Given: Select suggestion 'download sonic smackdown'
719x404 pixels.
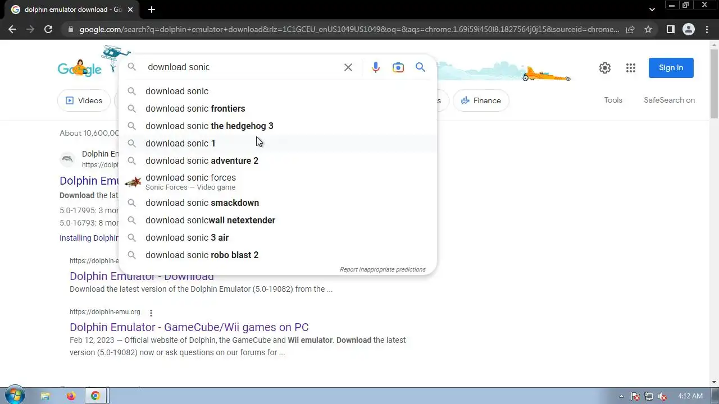Looking at the screenshot, I should click(277, 203).
